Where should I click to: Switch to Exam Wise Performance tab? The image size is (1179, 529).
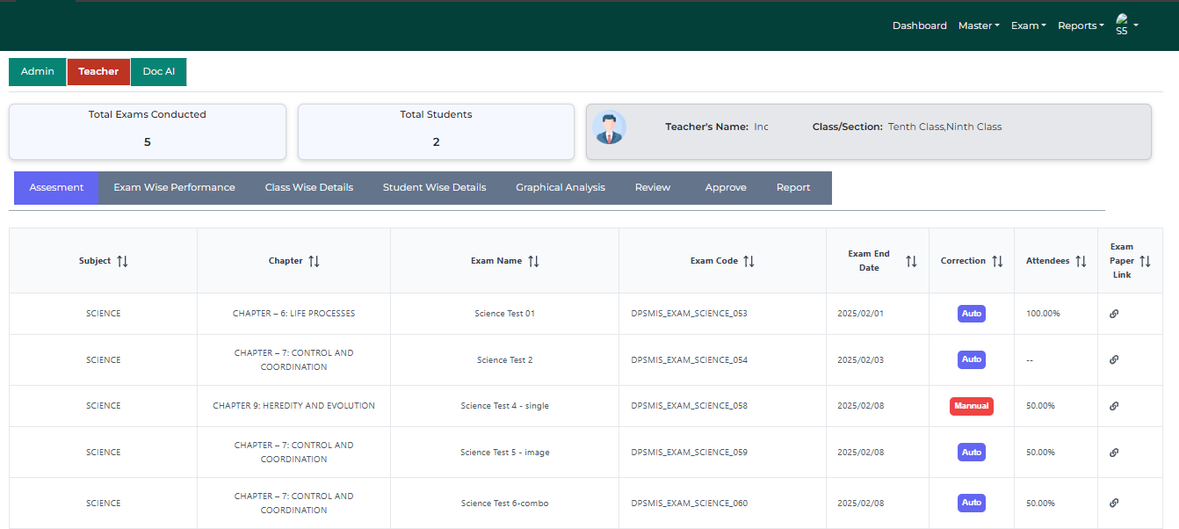pos(174,187)
